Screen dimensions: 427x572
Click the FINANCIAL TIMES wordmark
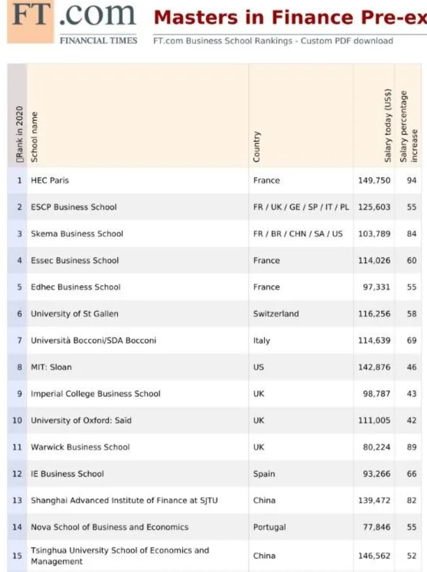98,40
